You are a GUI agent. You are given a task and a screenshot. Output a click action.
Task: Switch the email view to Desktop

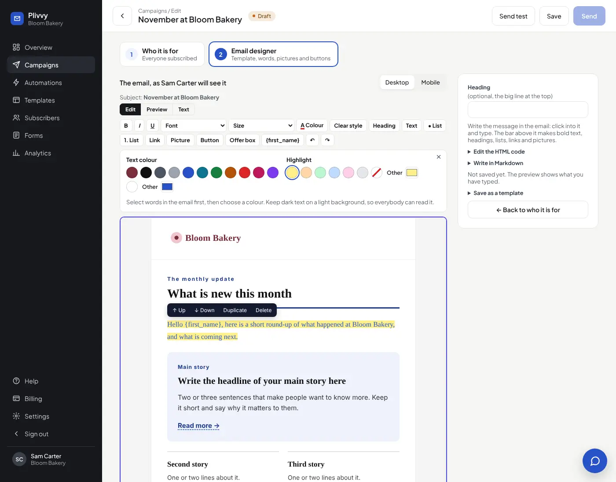pos(397,82)
